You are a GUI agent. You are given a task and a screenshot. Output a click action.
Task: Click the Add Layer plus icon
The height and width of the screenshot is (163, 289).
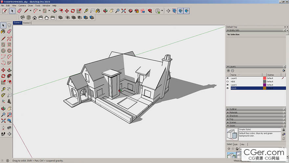(228, 71)
